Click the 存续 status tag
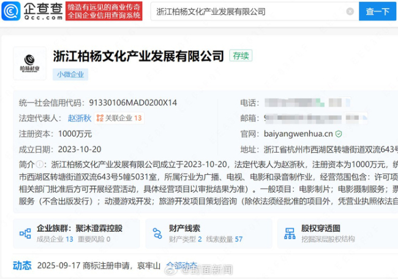 241,56
